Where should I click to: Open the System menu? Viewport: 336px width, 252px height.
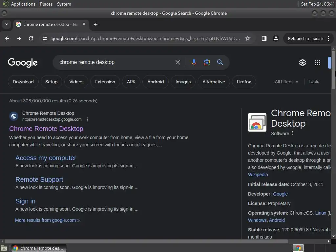pyautogui.click(x=64, y=4)
